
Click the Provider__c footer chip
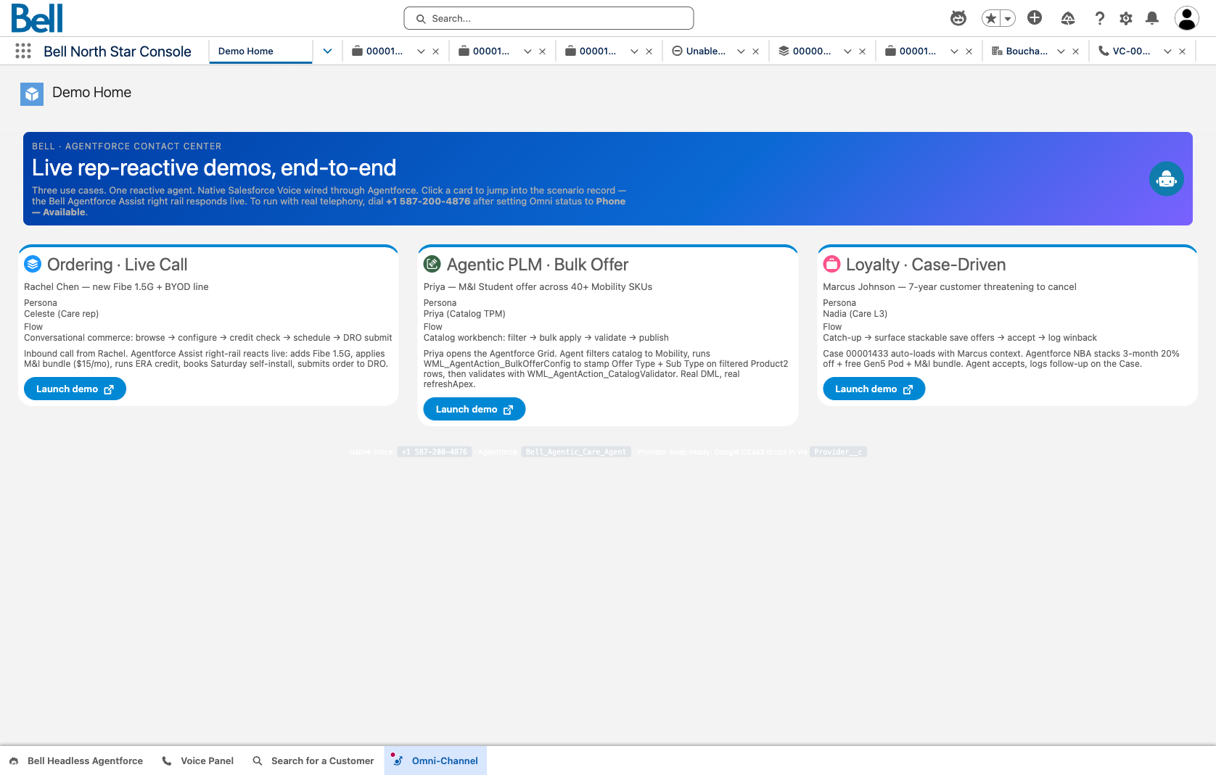tap(838, 452)
